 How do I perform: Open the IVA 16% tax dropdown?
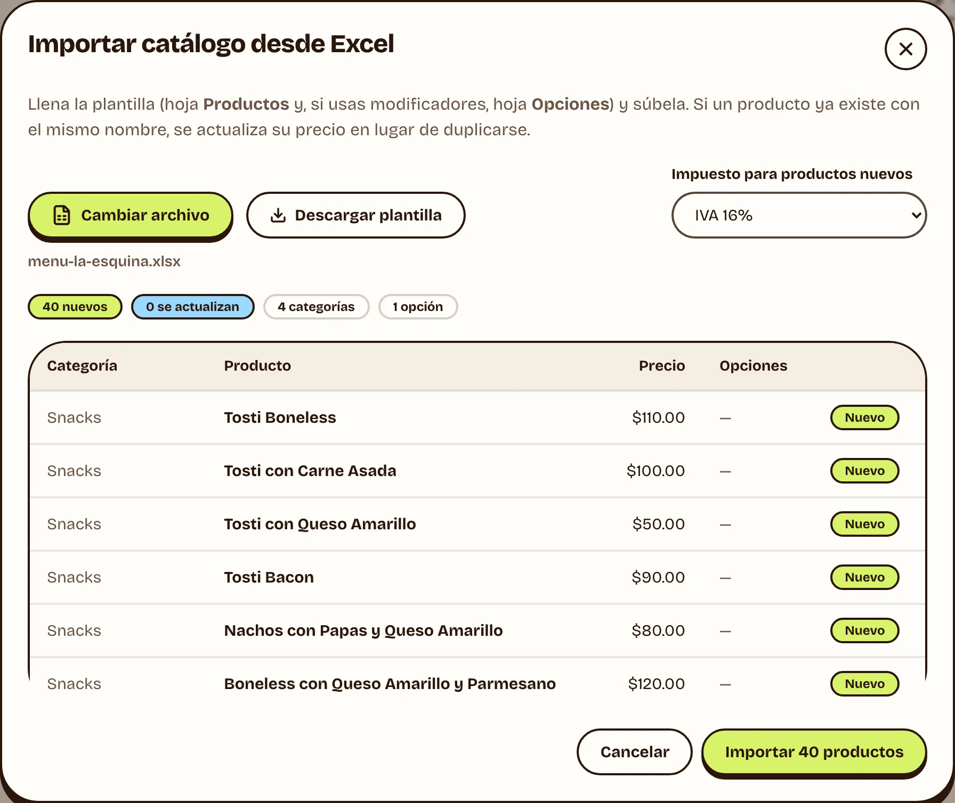(x=799, y=215)
